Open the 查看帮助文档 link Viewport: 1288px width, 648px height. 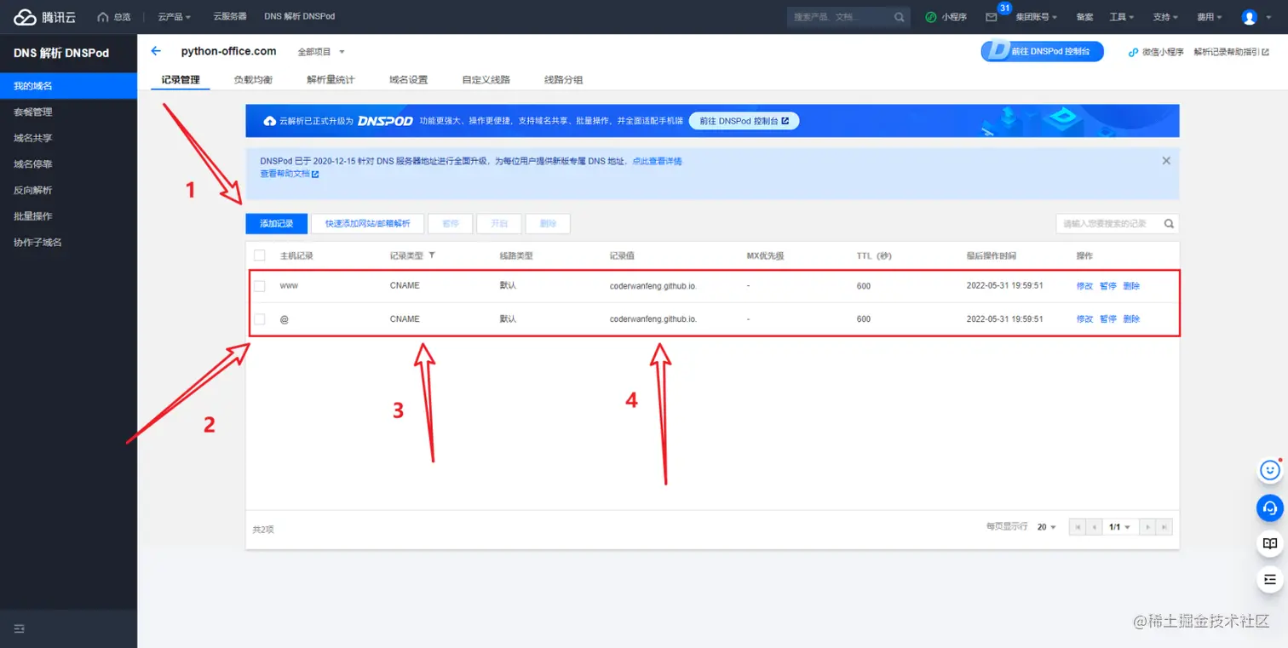pos(290,174)
